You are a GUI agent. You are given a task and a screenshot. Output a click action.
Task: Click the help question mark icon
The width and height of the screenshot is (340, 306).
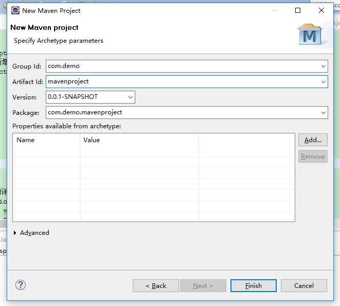tap(21, 285)
